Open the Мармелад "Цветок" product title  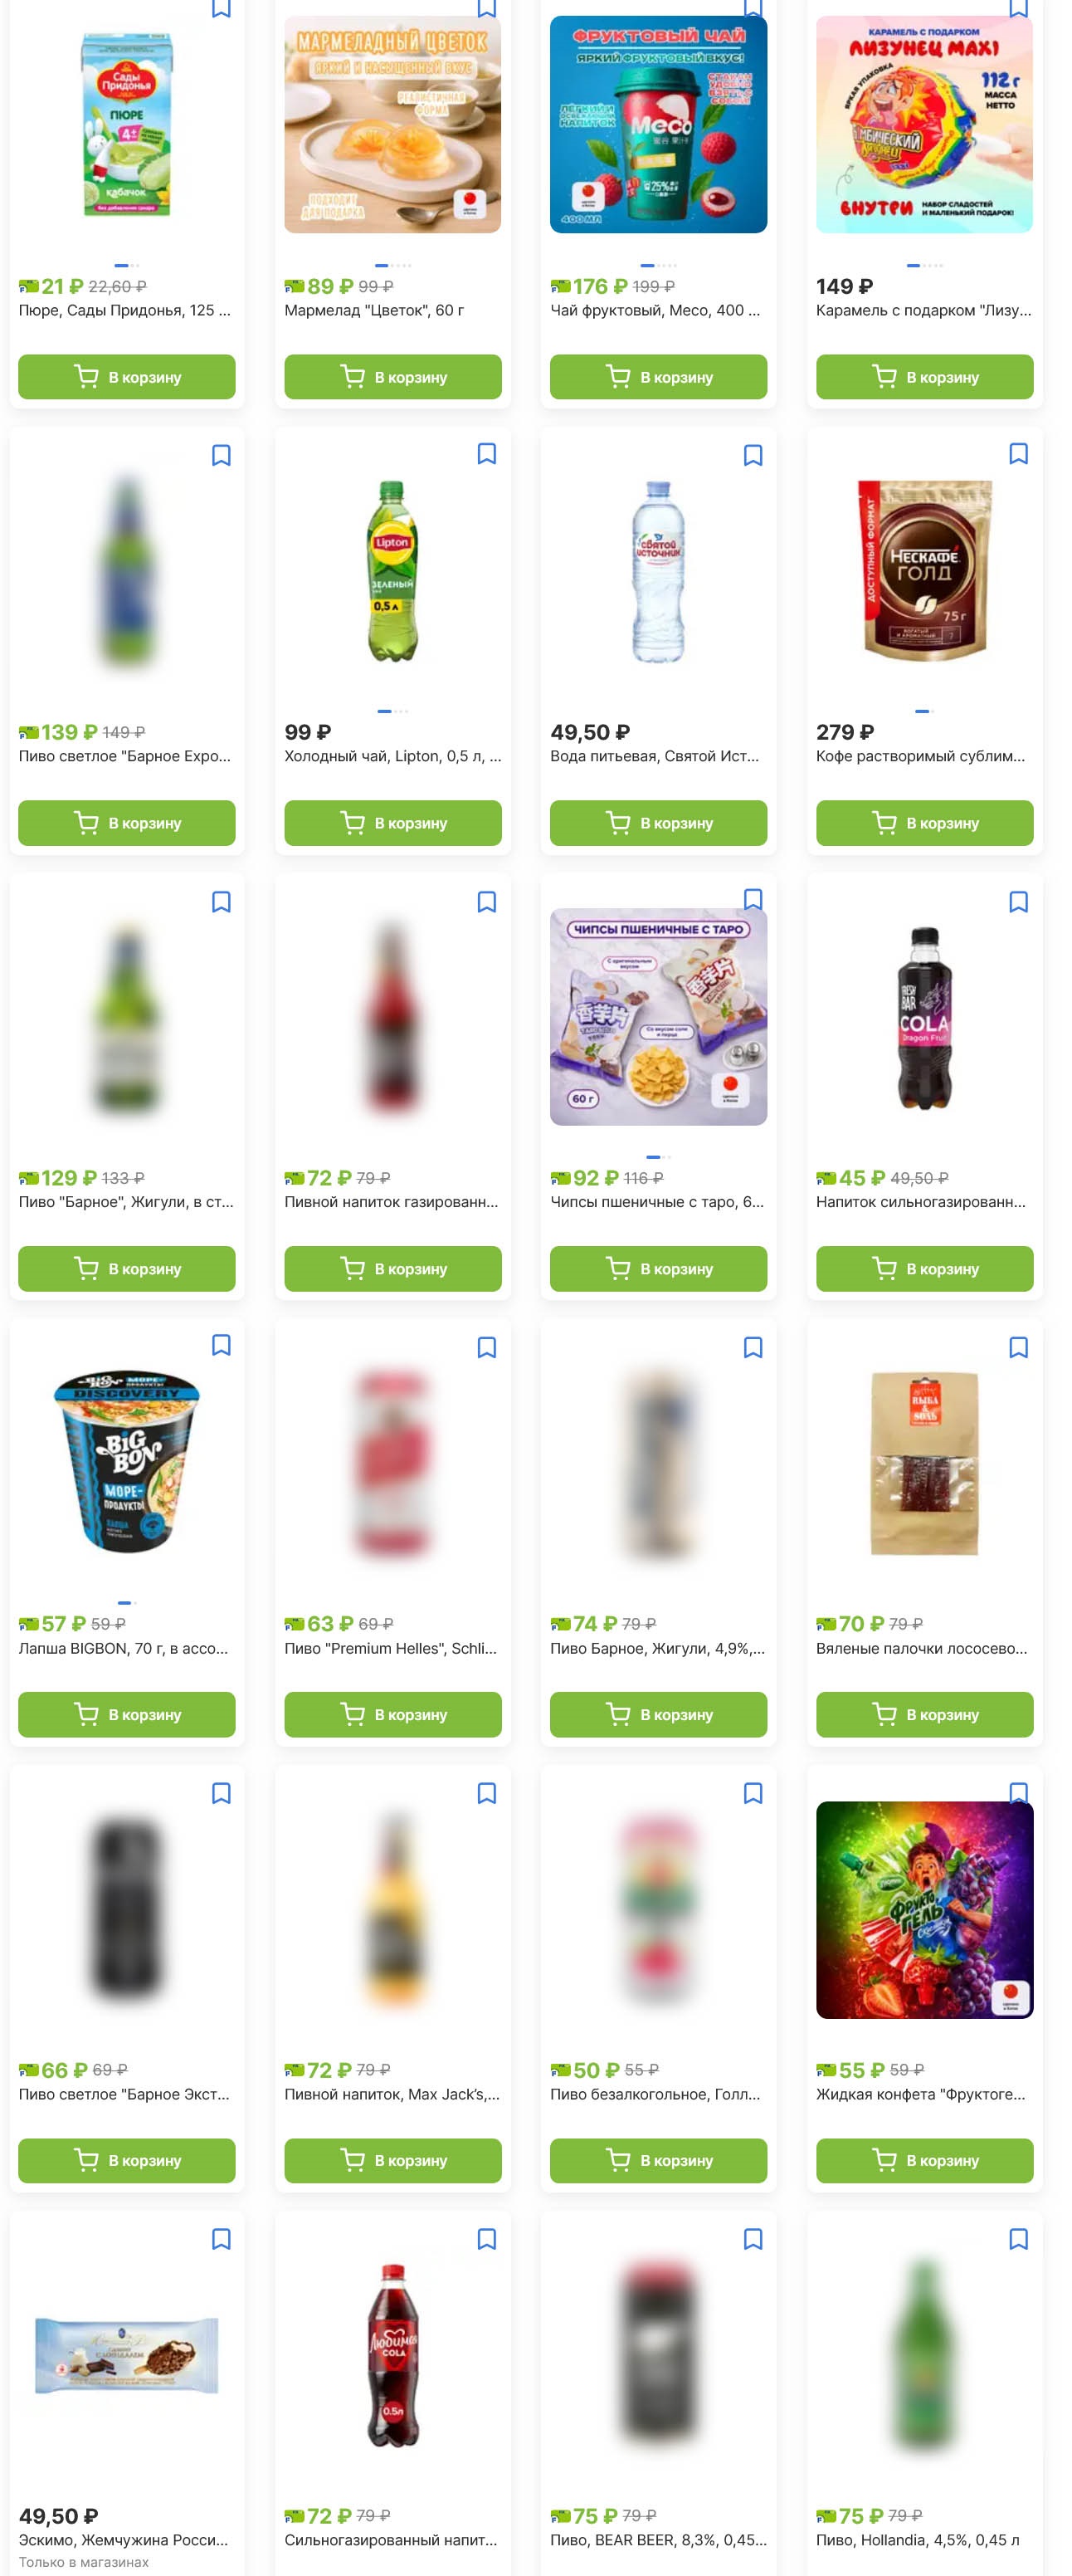(373, 311)
